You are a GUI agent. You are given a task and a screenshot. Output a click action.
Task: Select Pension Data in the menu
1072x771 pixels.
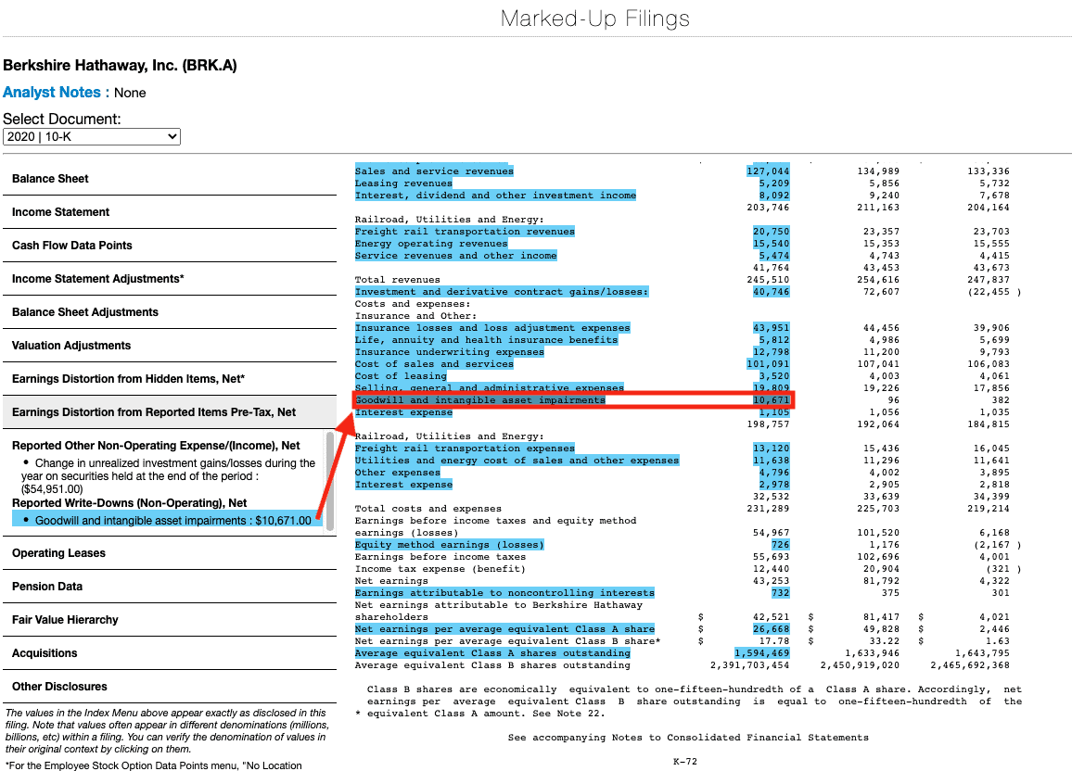(170, 587)
